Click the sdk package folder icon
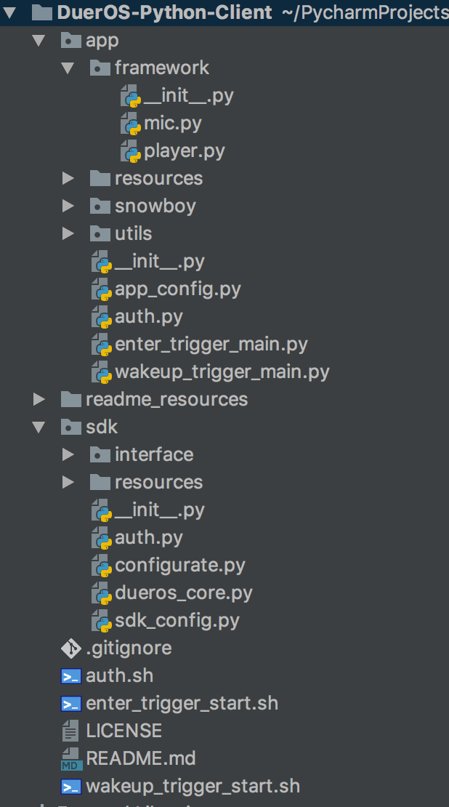The image size is (449, 807). coord(71,427)
